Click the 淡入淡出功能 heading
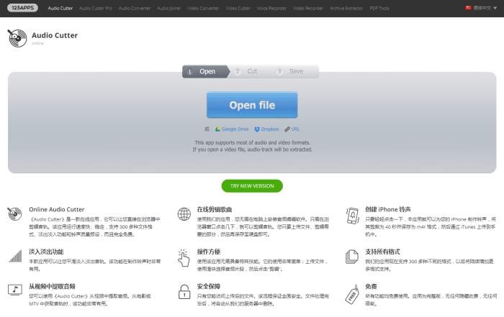 click(46, 252)
